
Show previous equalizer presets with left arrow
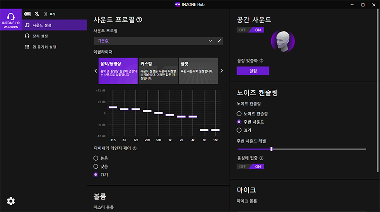click(95, 71)
